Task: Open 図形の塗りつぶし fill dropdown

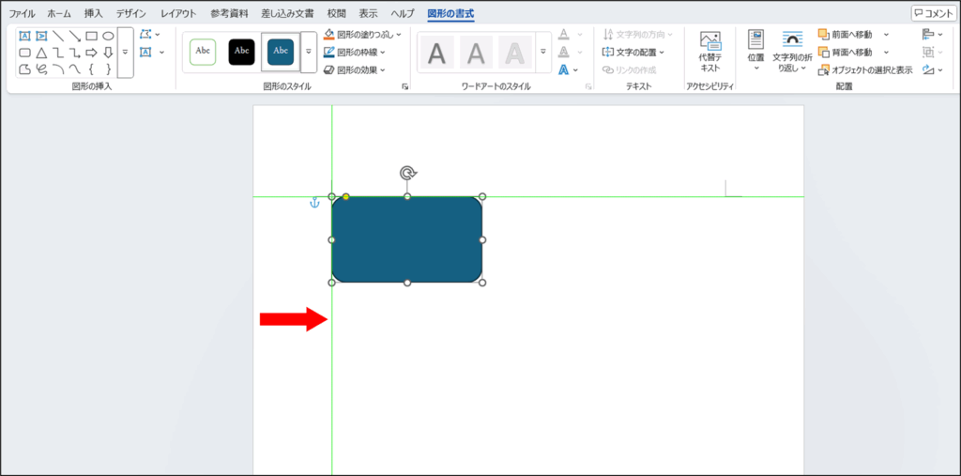Action: coord(362,34)
